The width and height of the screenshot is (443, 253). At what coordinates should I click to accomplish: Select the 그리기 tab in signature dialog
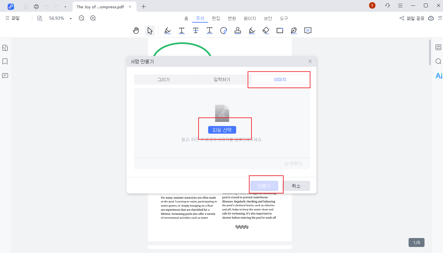pyautogui.click(x=163, y=80)
